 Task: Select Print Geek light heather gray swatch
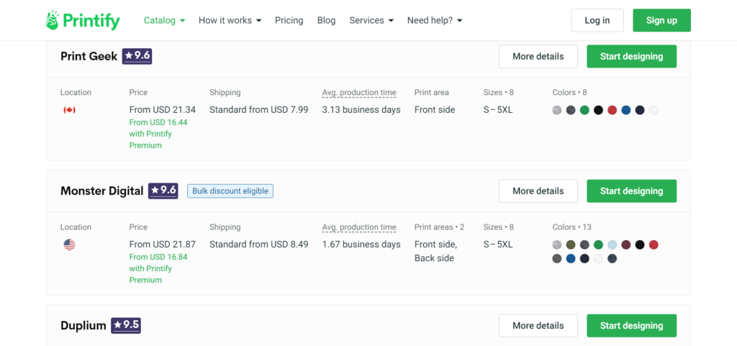(x=557, y=110)
